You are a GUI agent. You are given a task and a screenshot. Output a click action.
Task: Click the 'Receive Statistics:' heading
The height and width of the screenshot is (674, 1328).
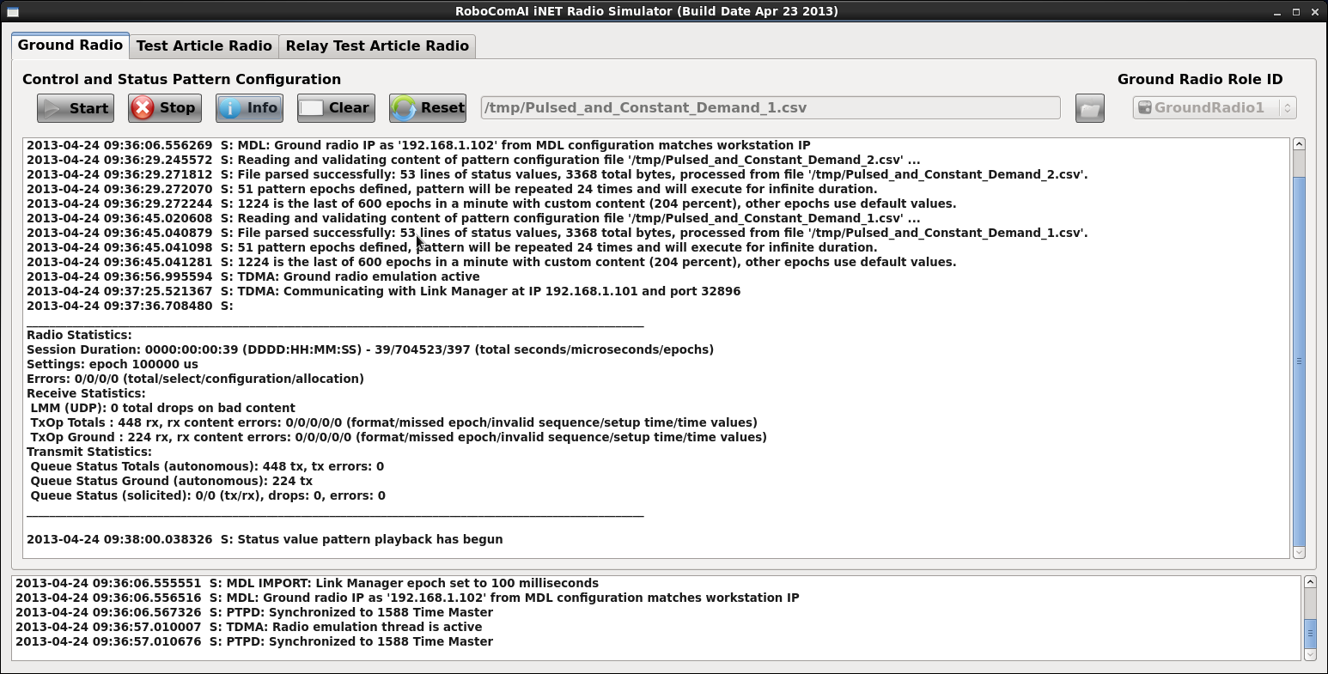86,393
